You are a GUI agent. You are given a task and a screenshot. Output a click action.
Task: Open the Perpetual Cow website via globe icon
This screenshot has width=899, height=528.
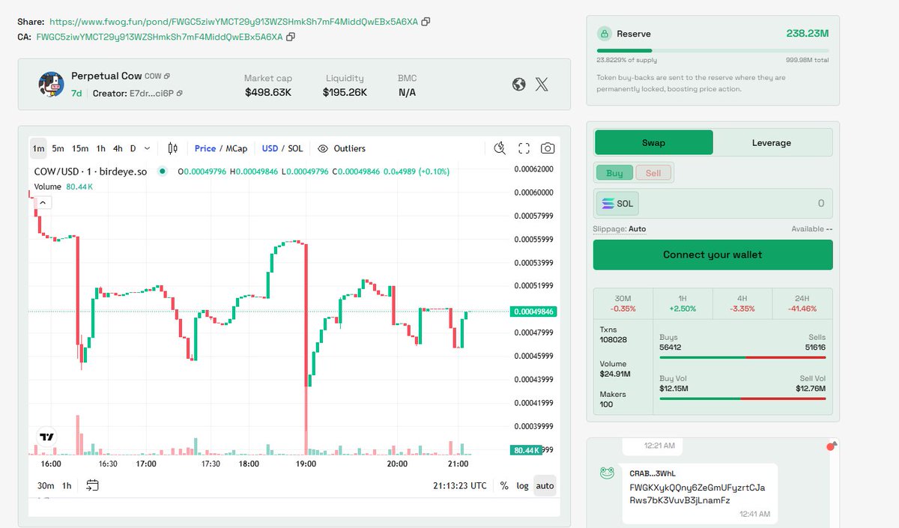[519, 85]
